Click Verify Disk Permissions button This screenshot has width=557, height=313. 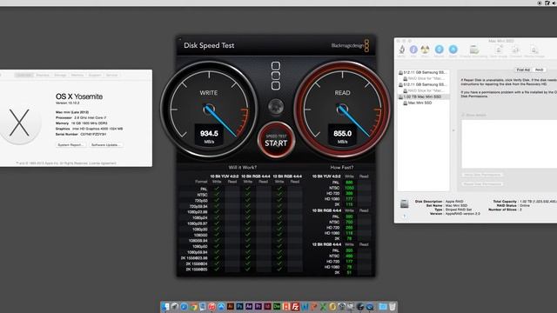click(482, 175)
